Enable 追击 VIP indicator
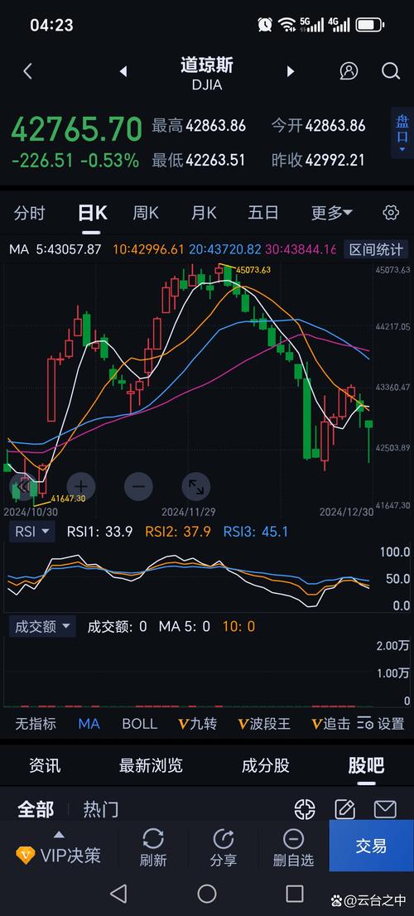The height and width of the screenshot is (916, 414). coord(330,724)
